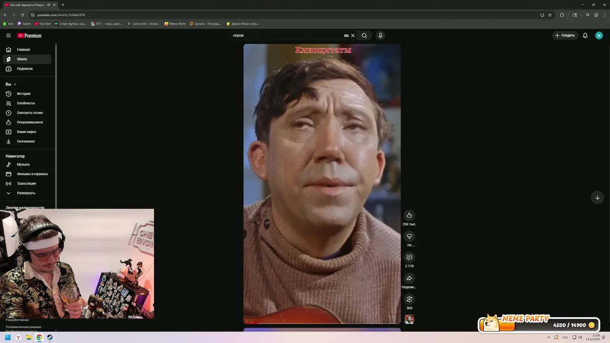Open the remix button showing 363
The image size is (610, 343).
[409, 299]
